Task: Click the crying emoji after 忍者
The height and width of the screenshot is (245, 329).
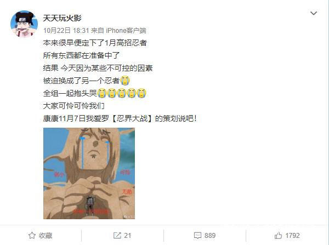Action: 125,81
